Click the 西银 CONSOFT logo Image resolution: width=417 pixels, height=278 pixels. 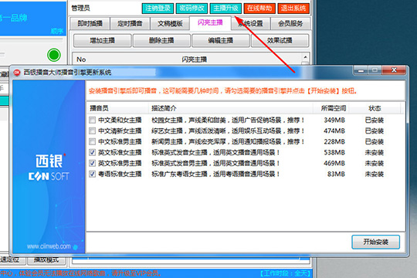[49, 168]
